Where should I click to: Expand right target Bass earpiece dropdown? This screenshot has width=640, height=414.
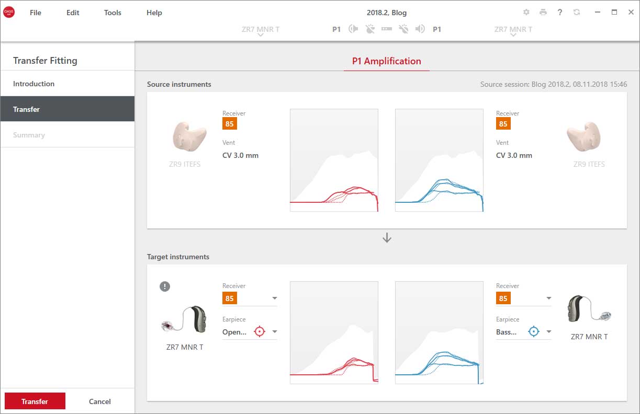click(x=523, y=331)
